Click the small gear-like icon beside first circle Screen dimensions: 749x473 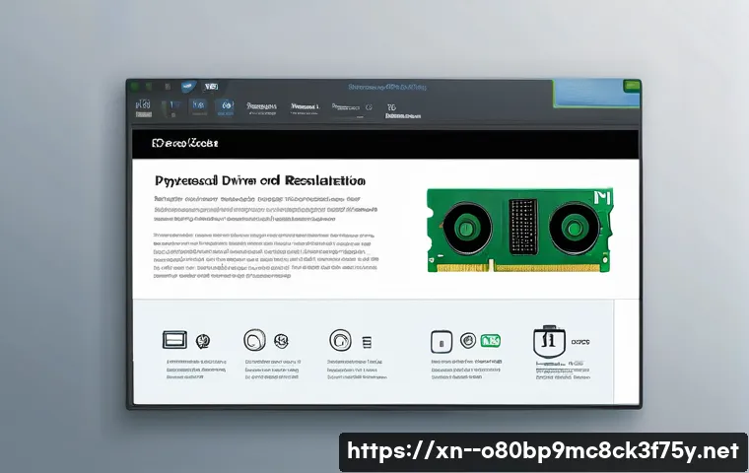click(281, 341)
